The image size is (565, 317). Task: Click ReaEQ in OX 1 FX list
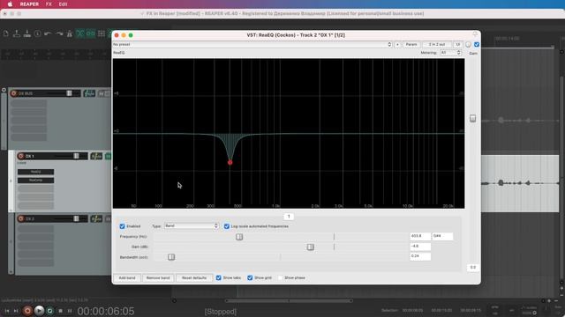click(x=35, y=172)
